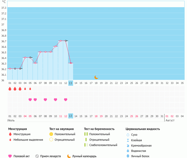
Task: Click the egg white fluid drop icon
Action: click(128, 156)
